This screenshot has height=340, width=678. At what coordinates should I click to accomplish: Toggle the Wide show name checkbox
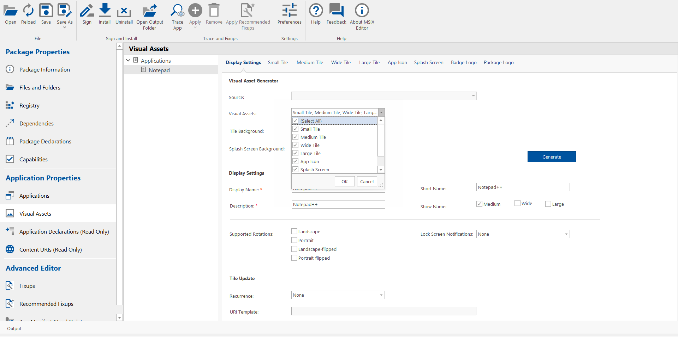(517, 203)
